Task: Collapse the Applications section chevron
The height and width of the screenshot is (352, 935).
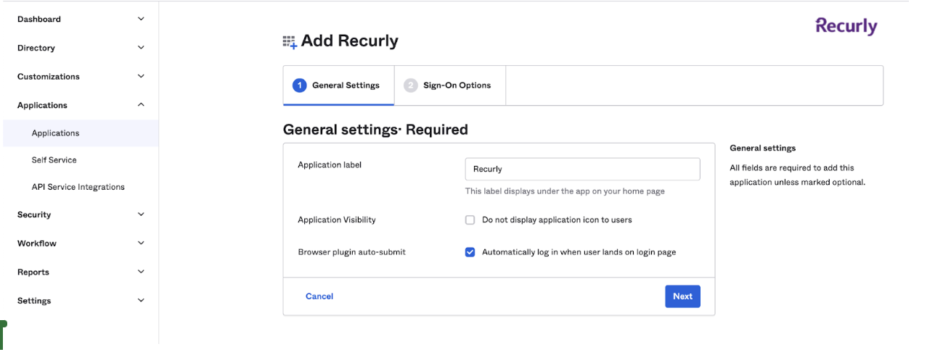Action: 141,105
